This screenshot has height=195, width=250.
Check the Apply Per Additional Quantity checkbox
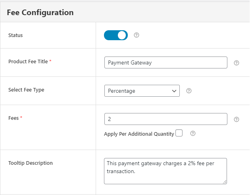(x=179, y=133)
